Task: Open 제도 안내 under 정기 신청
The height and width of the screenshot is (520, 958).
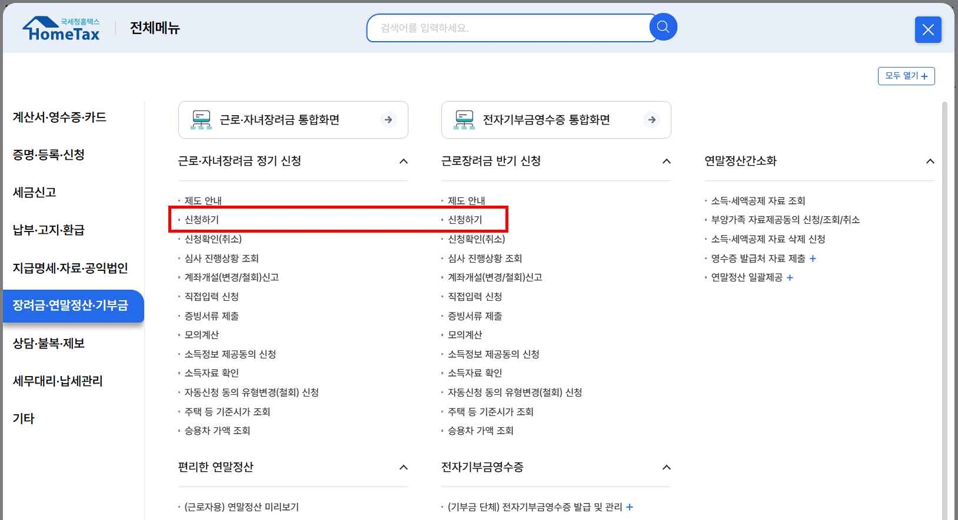Action: pos(203,201)
